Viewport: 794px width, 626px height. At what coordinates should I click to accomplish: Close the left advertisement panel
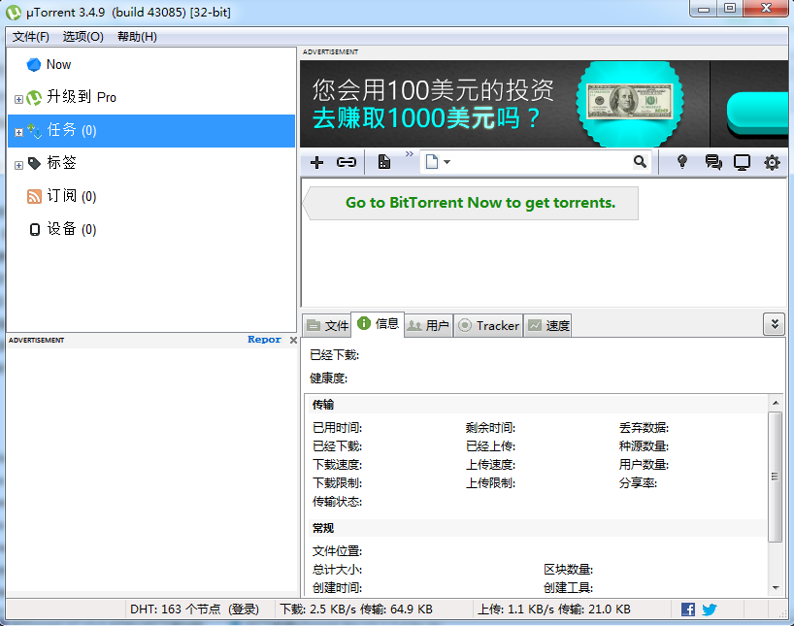point(293,341)
